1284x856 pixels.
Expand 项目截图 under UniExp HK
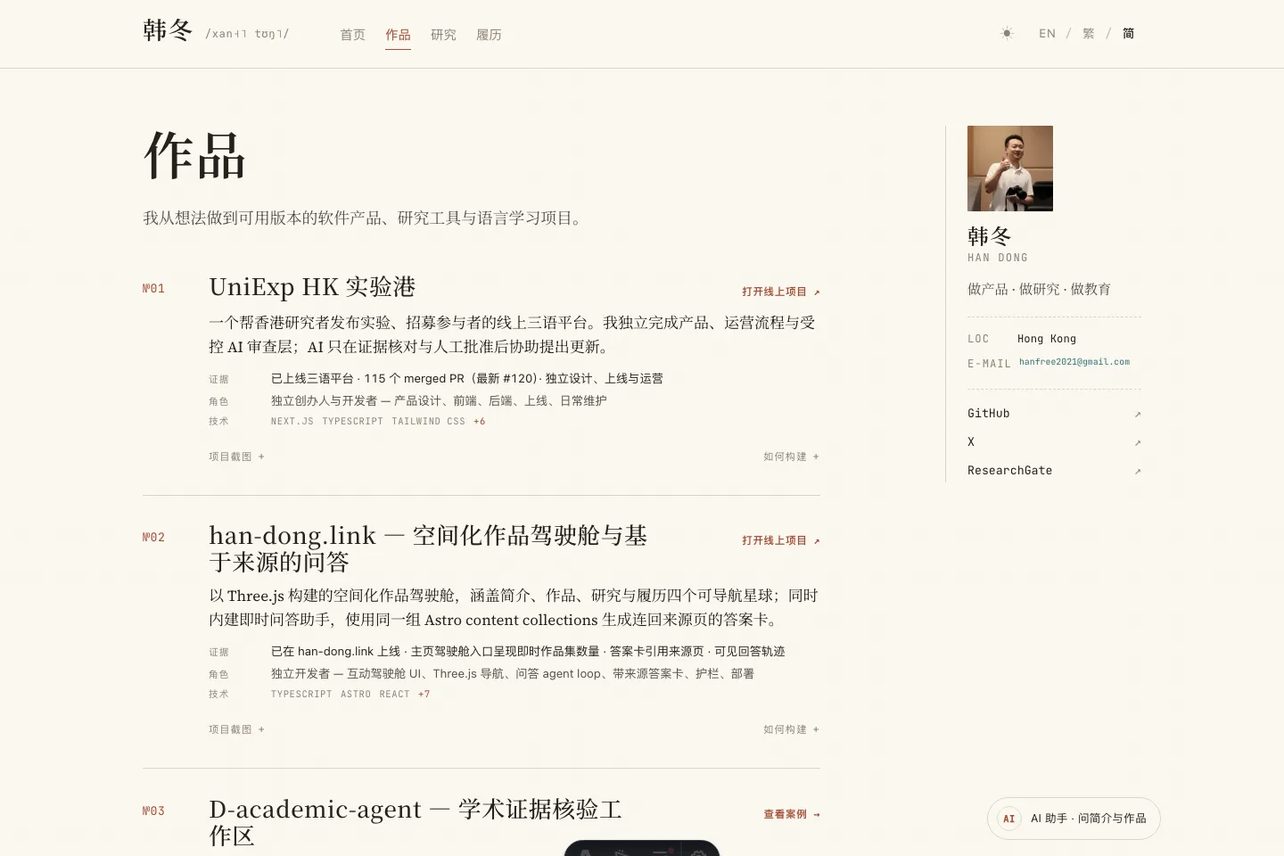click(236, 457)
